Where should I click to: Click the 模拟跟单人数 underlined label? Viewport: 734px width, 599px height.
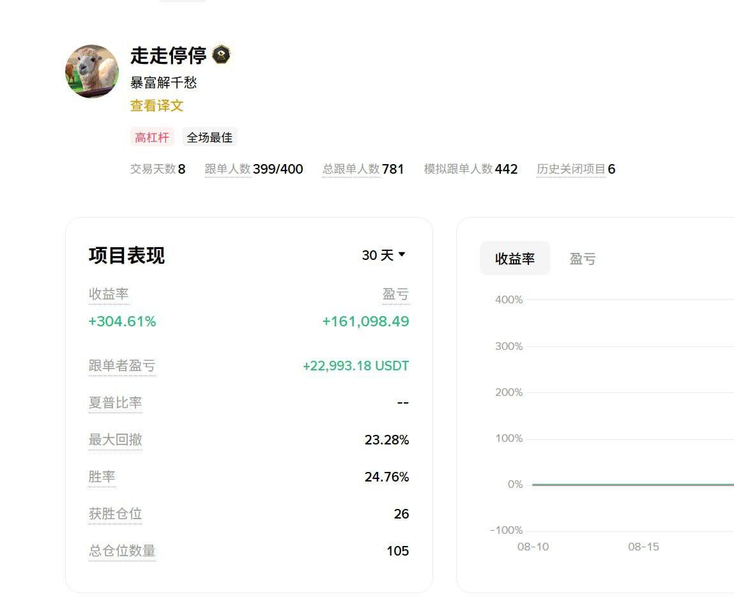[472, 169]
